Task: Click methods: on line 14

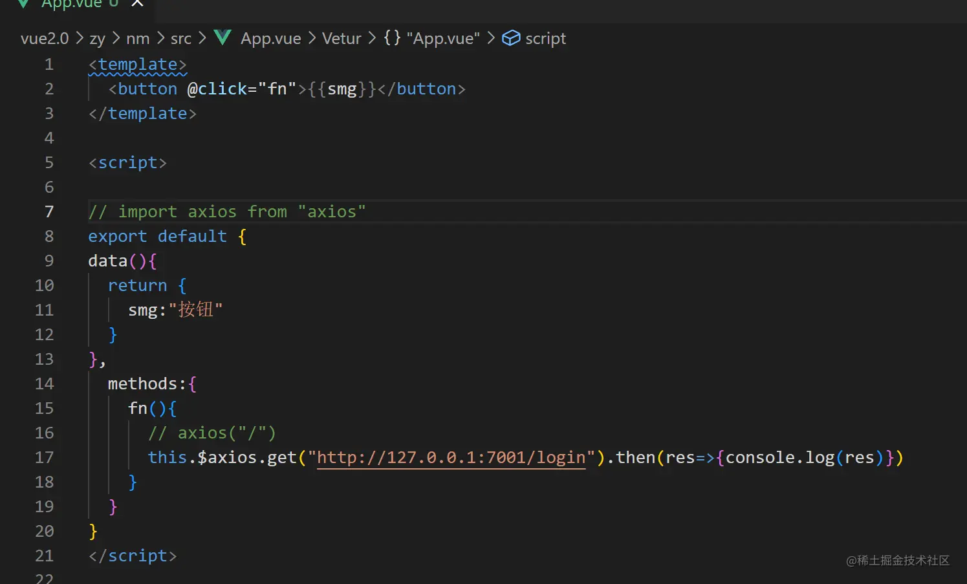Action: pos(147,384)
